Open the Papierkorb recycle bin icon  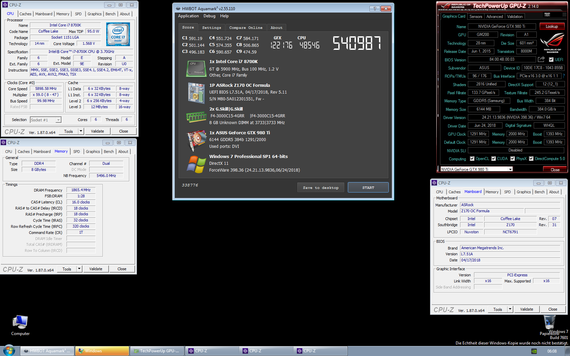[x=549, y=325]
